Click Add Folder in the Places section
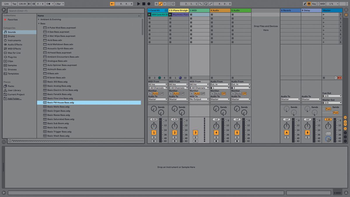This screenshot has width=350, height=197. point(14,99)
